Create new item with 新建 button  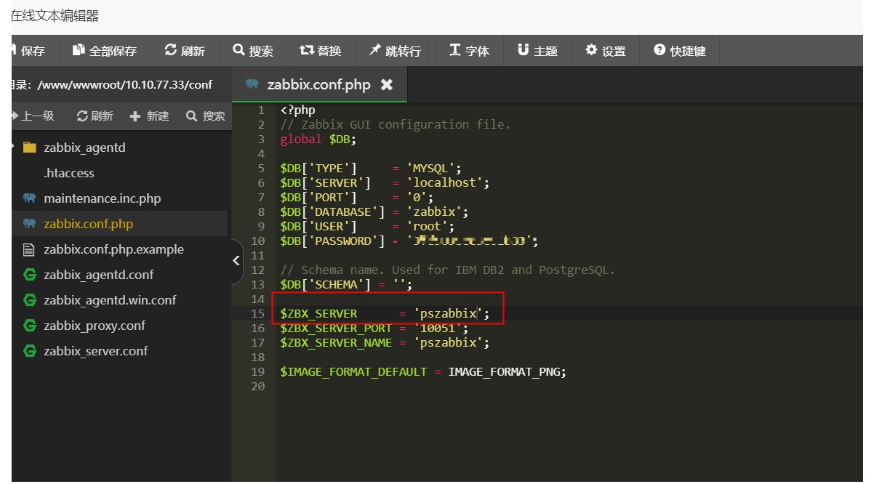pos(149,116)
